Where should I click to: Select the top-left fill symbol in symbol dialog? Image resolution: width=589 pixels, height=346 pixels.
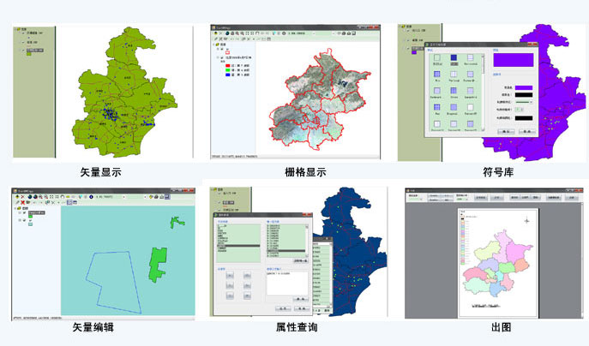[x=438, y=59]
